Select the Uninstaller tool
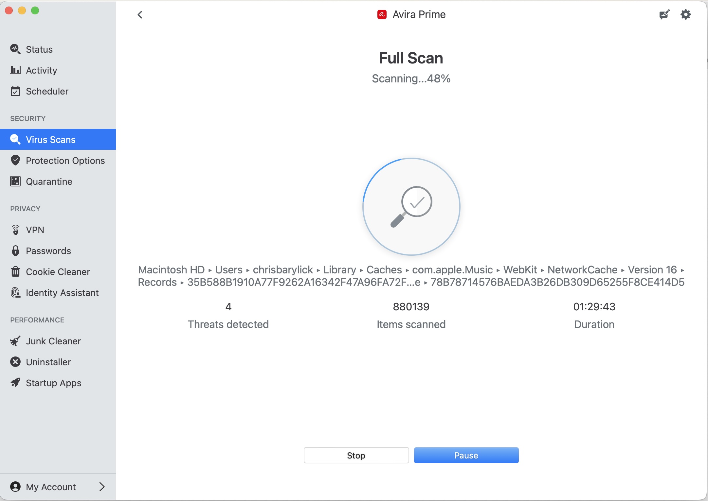Screen dimensions: 708x501 pyautogui.click(x=48, y=362)
